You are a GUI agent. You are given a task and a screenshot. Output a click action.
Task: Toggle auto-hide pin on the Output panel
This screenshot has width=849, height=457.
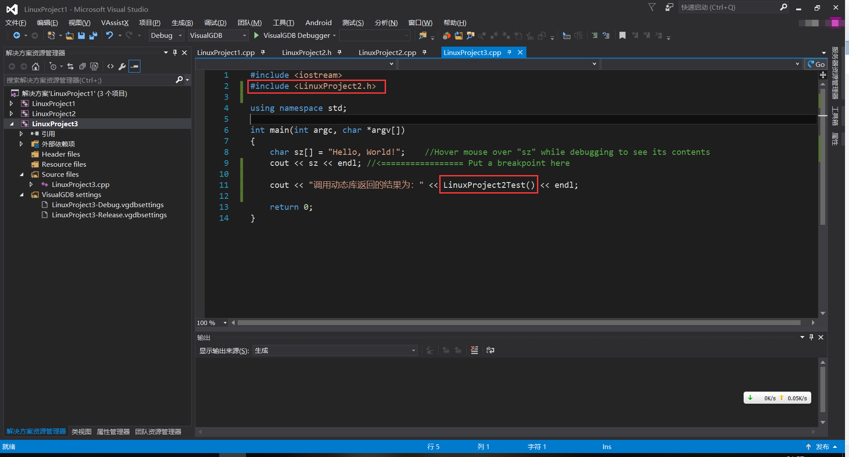(x=811, y=337)
